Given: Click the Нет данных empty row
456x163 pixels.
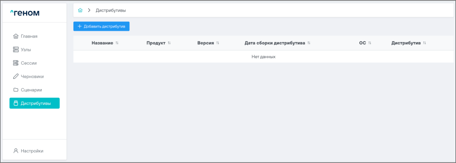Looking at the screenshot, I should (263, 57).
